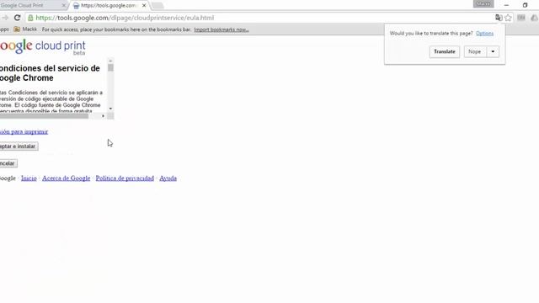This screenshot has width=539, height=303.
Task: Close the tools.google.com tab
Action: click(144, 6)
